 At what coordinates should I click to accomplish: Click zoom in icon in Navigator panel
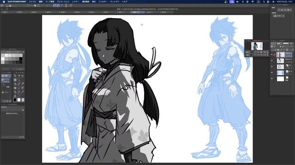coord(258,52)
